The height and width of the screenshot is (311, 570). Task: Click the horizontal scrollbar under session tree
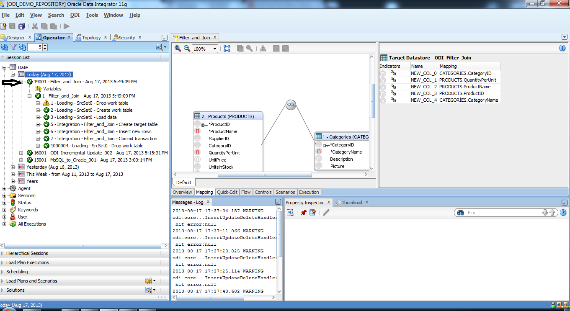(x=83, y=246)
